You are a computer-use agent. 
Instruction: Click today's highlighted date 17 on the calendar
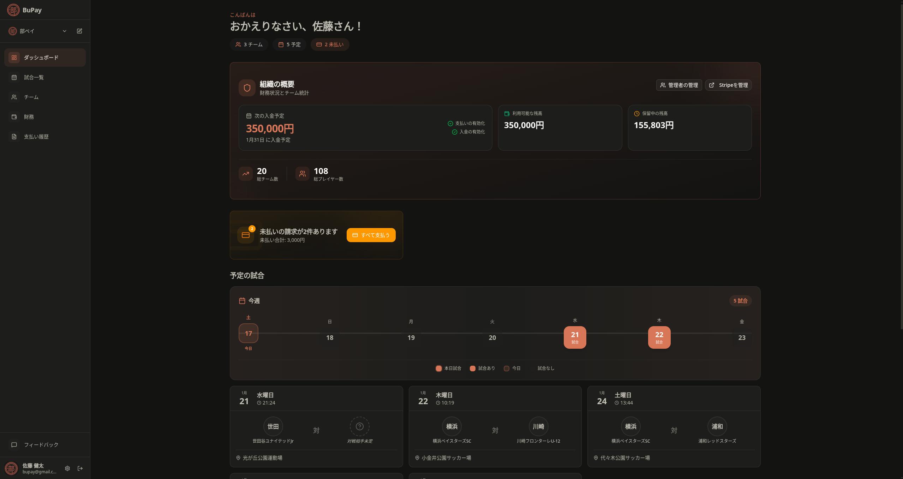tap(248, 333)
